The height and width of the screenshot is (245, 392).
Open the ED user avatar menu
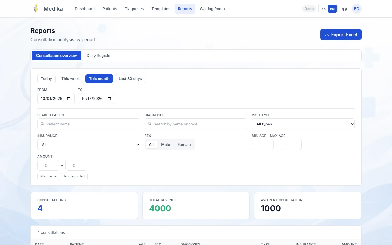click(357, 9)
